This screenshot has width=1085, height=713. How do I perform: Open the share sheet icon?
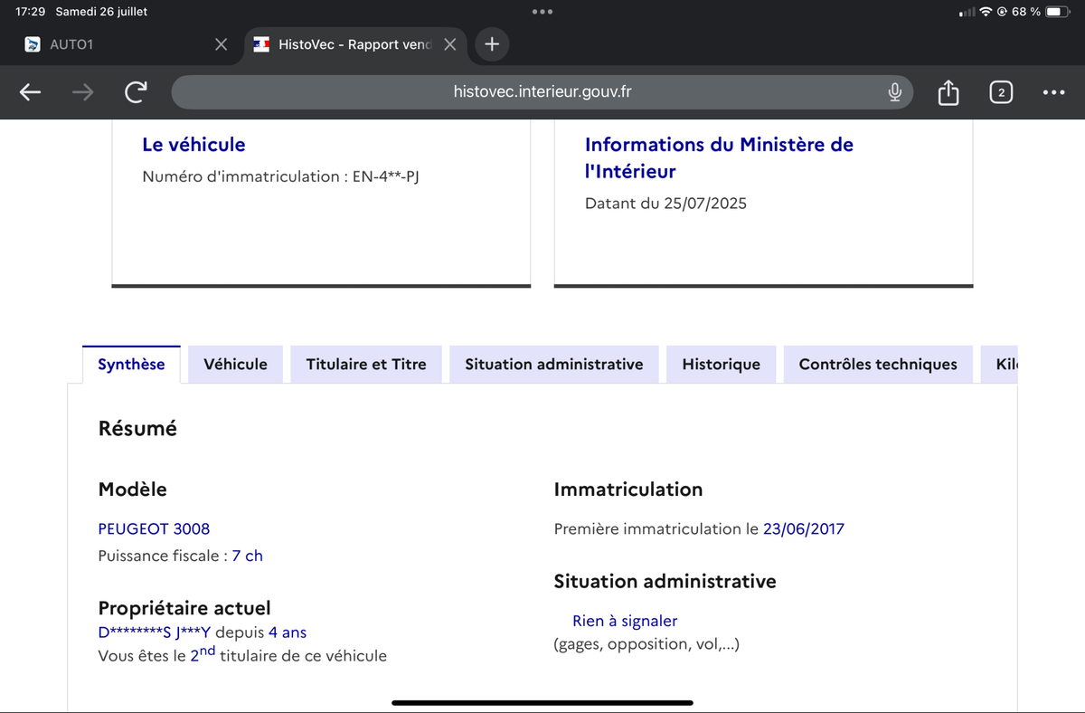(948, 92)
